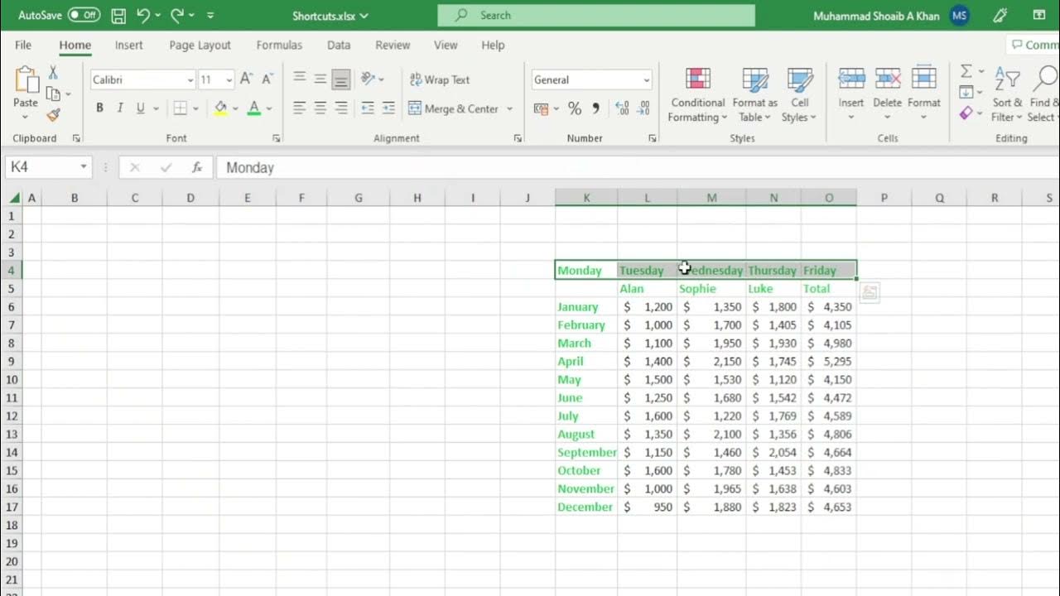Viewport: 1060px width, 596px height.
Task: Toggle AutoSave switch on
Action: (x=84, y=15)
